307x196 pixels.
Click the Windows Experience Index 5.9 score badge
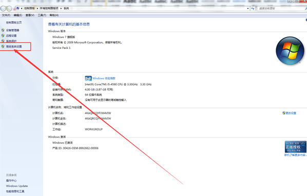coord(88,78)
